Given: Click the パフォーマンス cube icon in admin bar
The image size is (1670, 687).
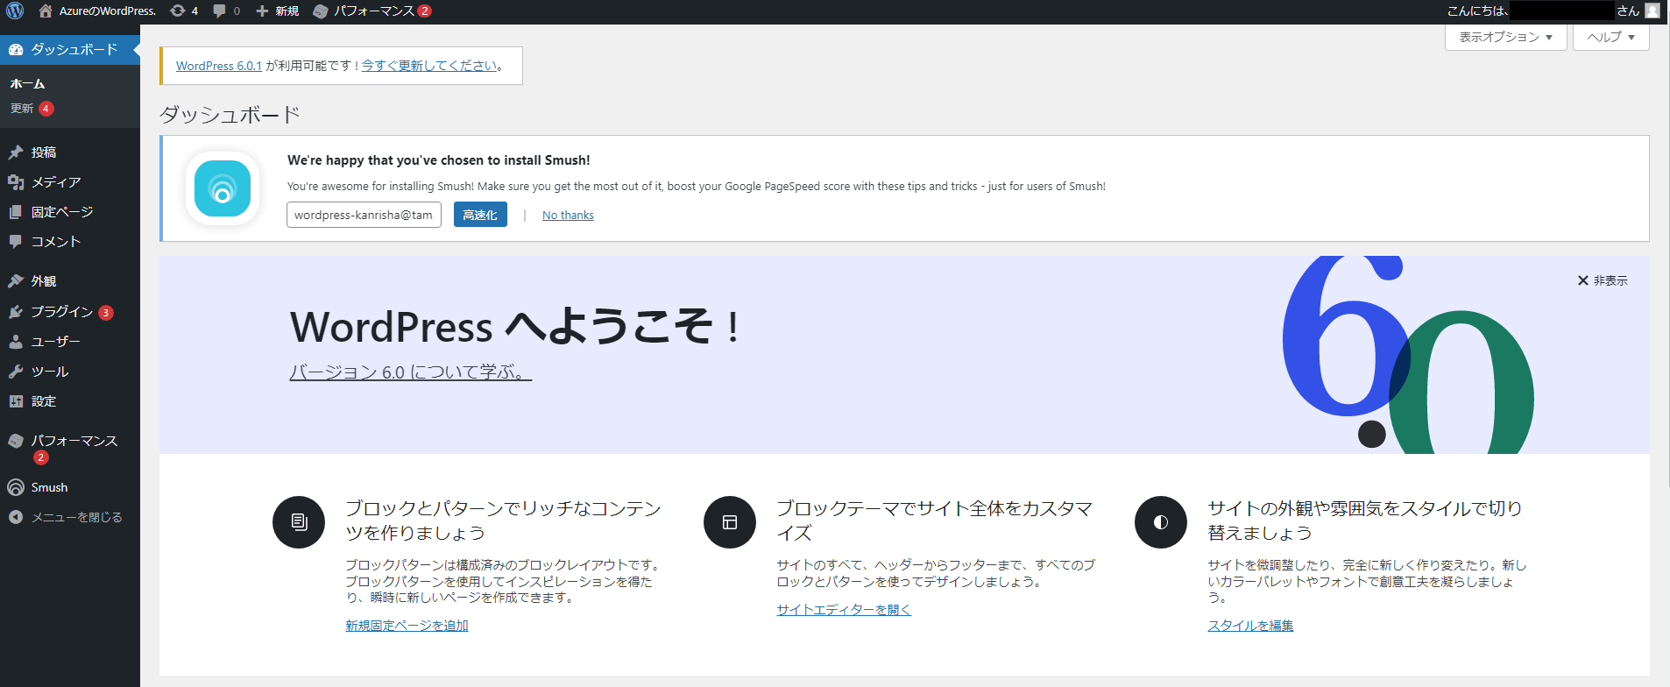Looking at the screenshot, I should pos(321,11).
